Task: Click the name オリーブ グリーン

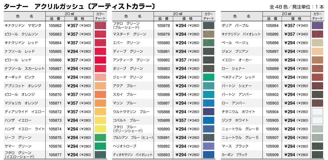Action: (128, 69)
